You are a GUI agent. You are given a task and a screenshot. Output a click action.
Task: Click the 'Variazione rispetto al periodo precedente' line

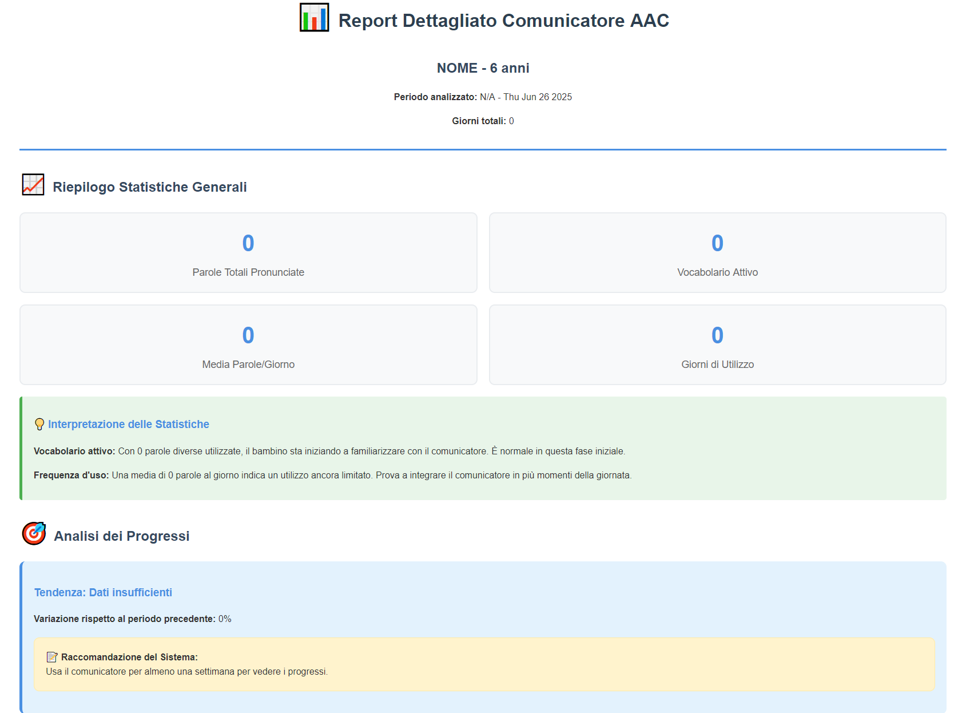(x=133, y=619)
